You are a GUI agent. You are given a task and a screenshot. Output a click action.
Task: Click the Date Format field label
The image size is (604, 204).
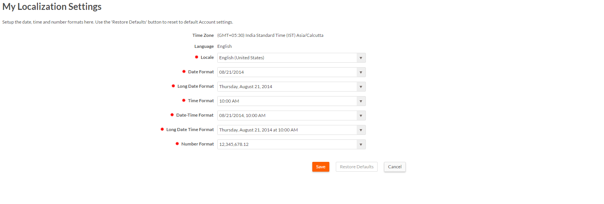pyautogui.click(x=201, y=72)
